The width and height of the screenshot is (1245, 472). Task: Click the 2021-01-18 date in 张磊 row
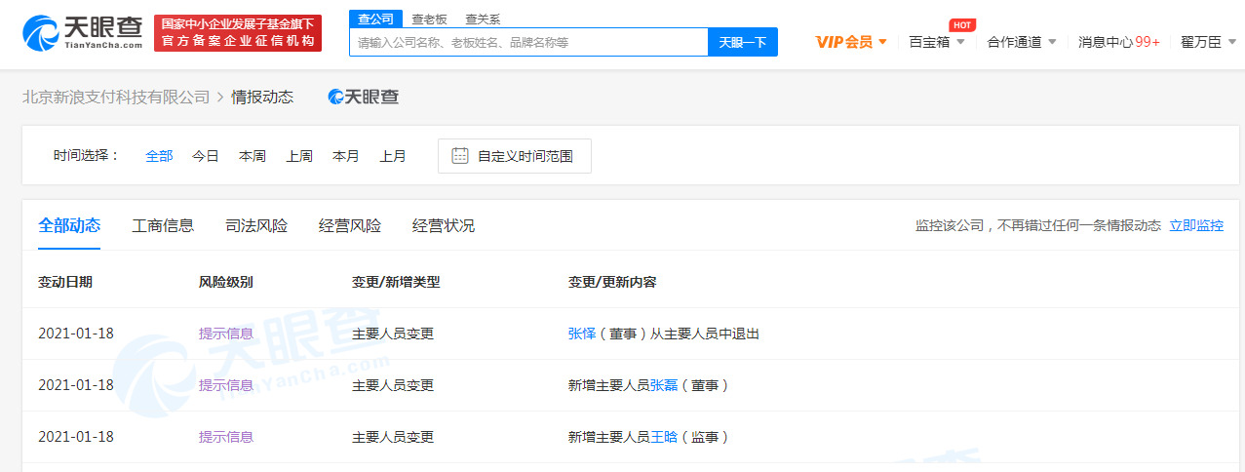pyautogui.click(x=76, y=385)
